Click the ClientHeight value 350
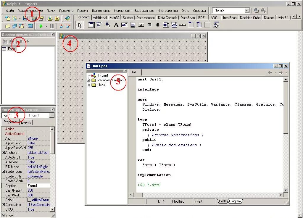 pos(38,190)
